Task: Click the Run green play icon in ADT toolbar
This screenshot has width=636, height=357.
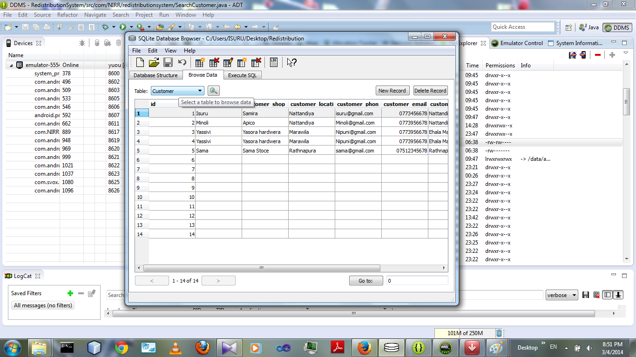Action: click(123, 27)
